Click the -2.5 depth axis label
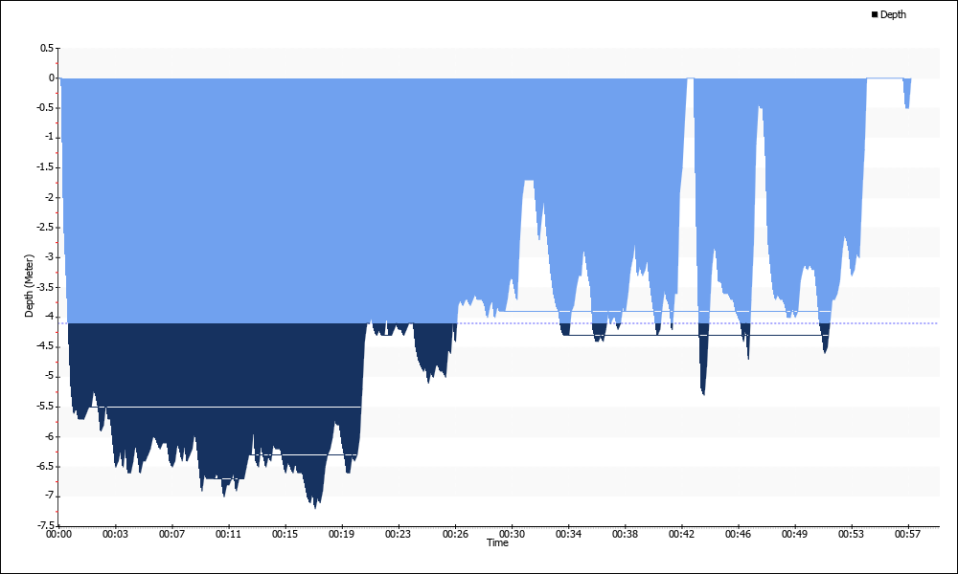Screen dimensions: 958x574 45,227
